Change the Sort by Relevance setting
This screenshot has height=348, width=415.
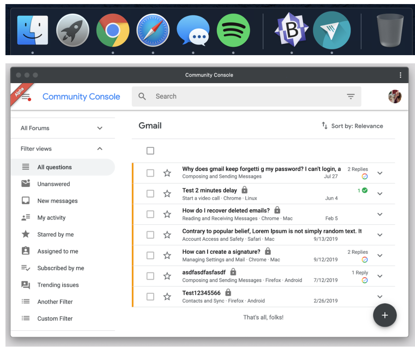click(353, 126)
